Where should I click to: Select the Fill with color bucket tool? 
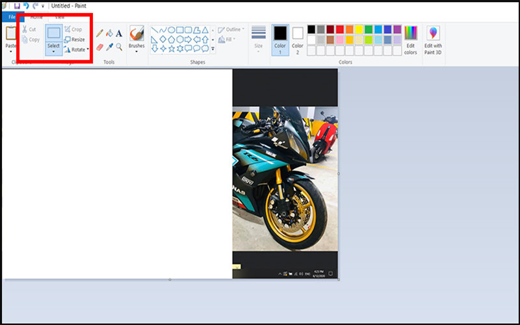[x=109, y=33]
